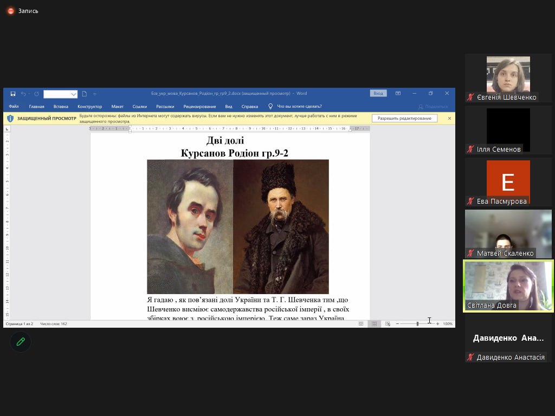Image resolution: width=555 pixels, height=416 pixels.
Task: Click the green pencil annotate icon
Action: 21,342
